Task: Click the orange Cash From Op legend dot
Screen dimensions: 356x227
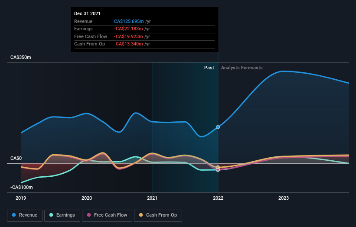Action: click(x=141, y=215)
